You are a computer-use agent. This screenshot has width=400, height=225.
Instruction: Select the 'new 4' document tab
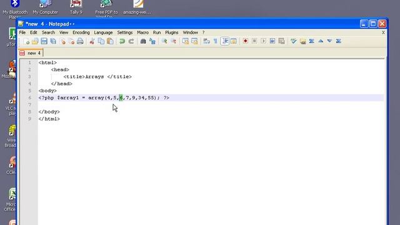[x=31, y=53]
